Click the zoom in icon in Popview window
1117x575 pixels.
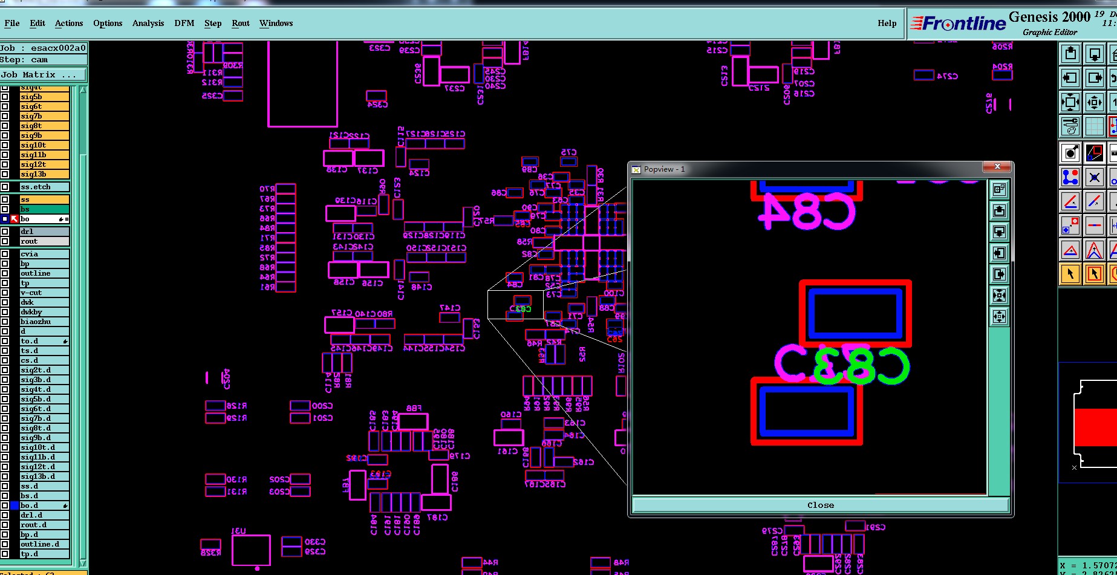999,296
